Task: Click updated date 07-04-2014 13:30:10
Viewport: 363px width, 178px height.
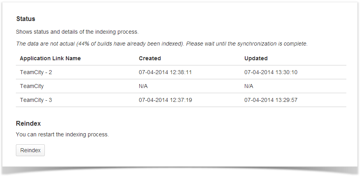Action: (271, 72)
